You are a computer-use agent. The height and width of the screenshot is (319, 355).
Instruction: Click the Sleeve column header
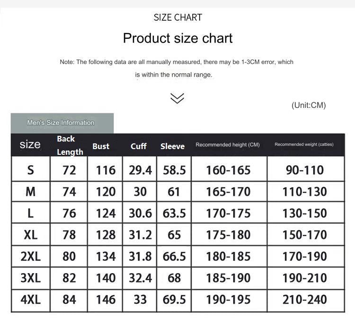(x=172, y=146)
